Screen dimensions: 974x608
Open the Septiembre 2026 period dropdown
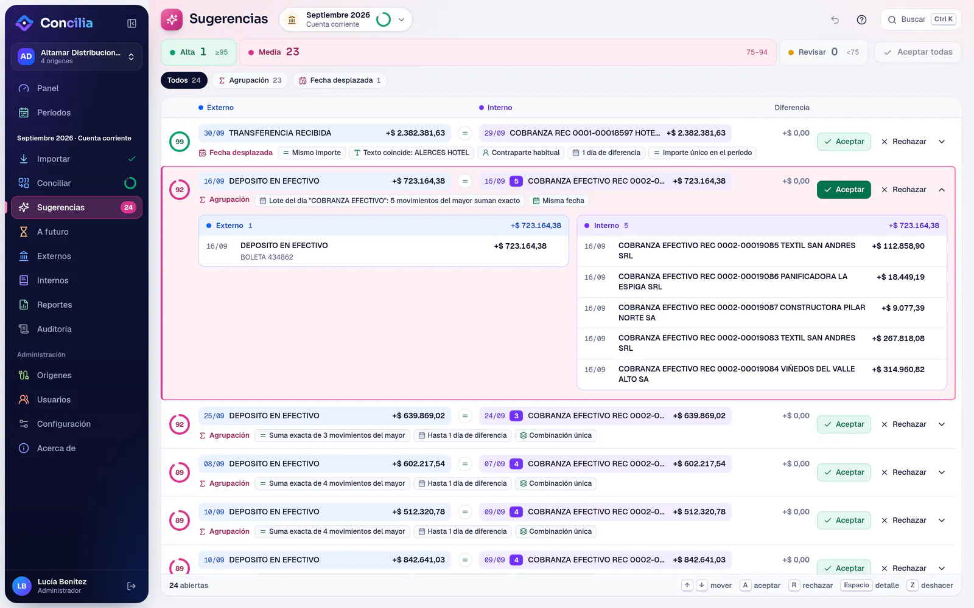click(346, 19)
